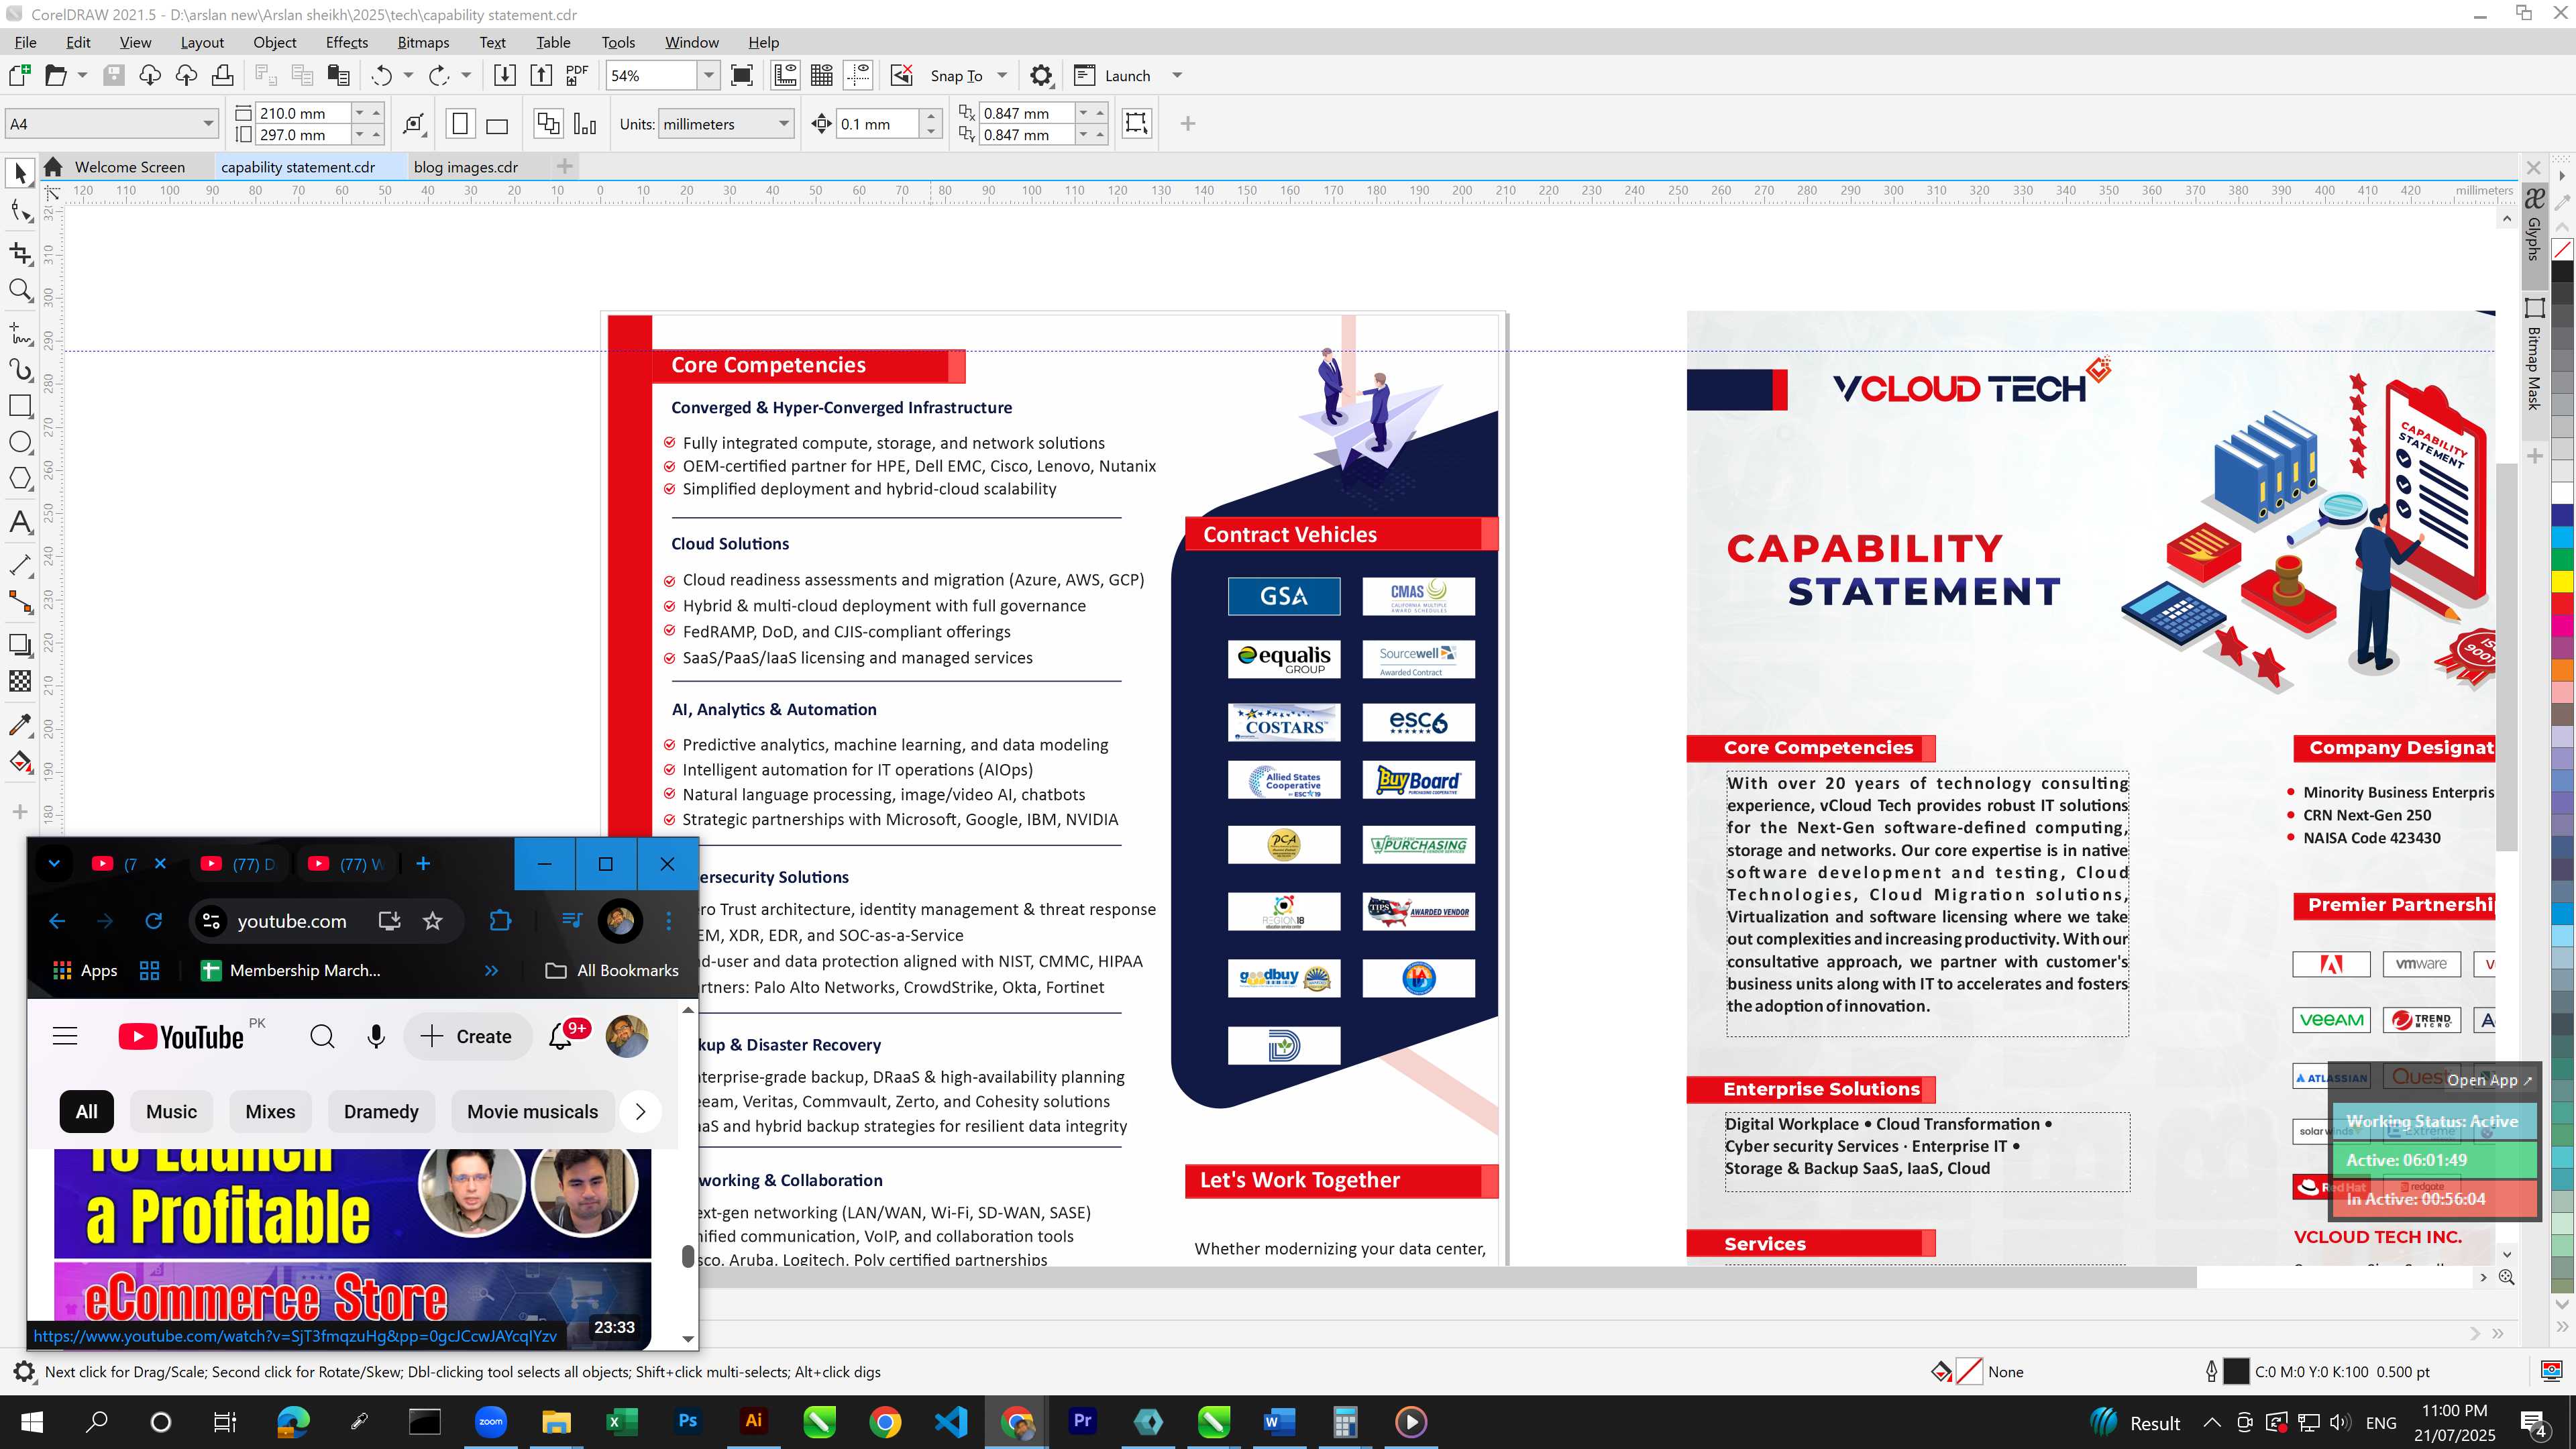Click the Save icon
2576x1449 pixels.
(x=114, y=76)
